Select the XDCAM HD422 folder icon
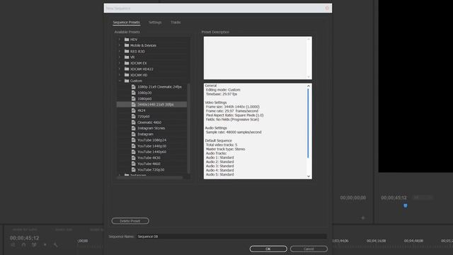Screen dimensions: 453x255 tap(127, 69)
